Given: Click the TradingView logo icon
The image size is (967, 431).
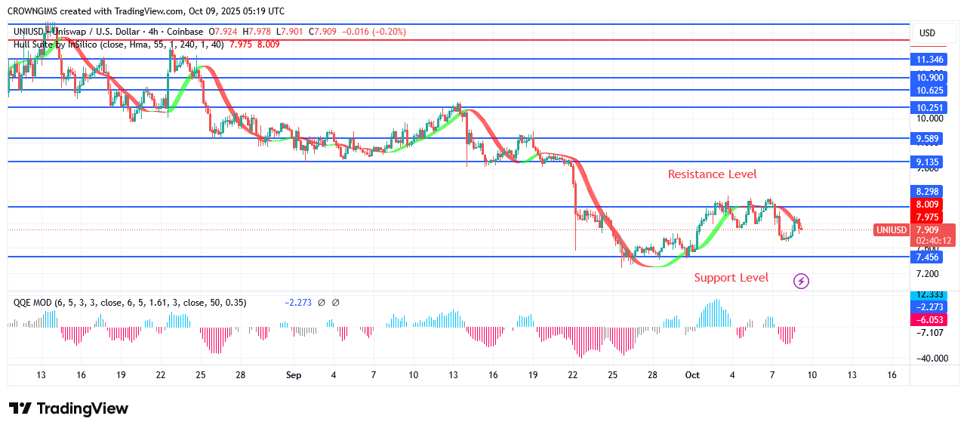Looking at the screenshot, I should point(20,408).
